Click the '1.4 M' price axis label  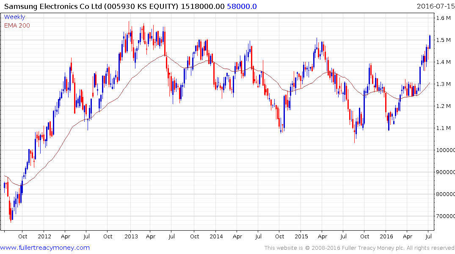pyautogui.click(x=444, y=62)
